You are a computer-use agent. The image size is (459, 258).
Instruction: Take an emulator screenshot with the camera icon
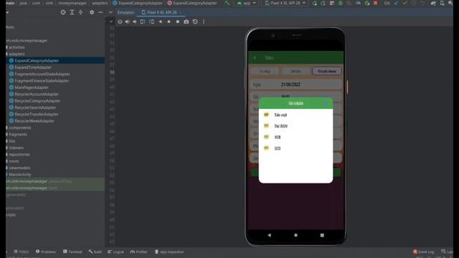186,21
